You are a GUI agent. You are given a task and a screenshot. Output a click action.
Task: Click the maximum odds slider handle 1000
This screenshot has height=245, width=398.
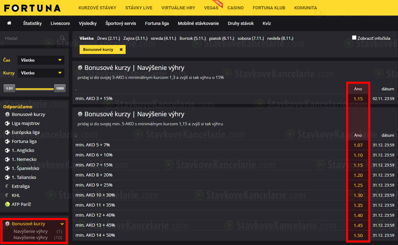pos(60,88)
